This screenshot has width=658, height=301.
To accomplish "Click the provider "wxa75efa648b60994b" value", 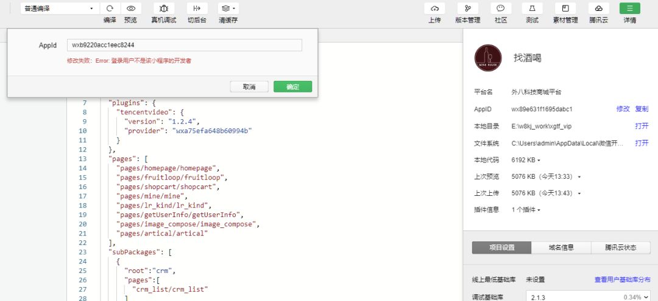I will 212,131.
